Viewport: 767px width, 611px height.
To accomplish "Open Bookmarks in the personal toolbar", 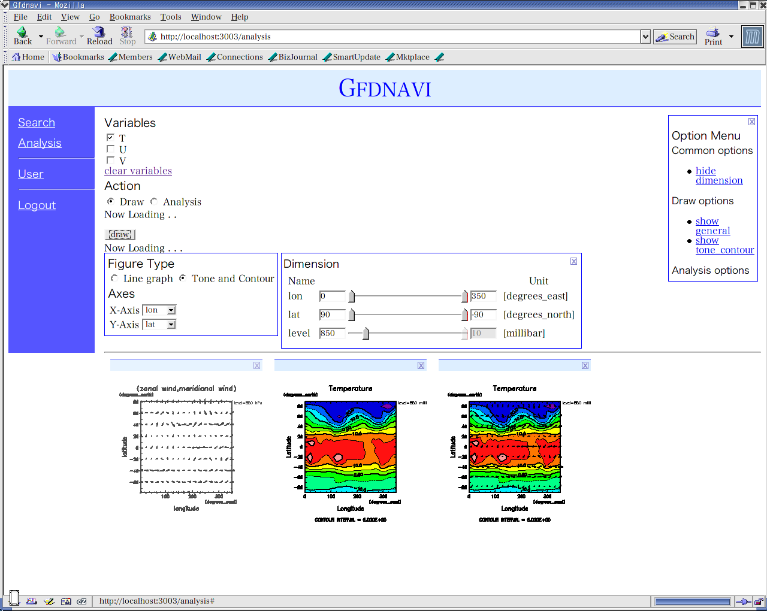I will coord(78,57).
